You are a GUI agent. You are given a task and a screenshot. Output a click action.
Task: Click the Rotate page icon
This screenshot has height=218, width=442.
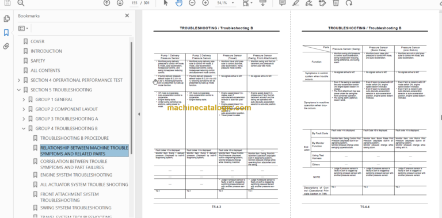[349, 3]
